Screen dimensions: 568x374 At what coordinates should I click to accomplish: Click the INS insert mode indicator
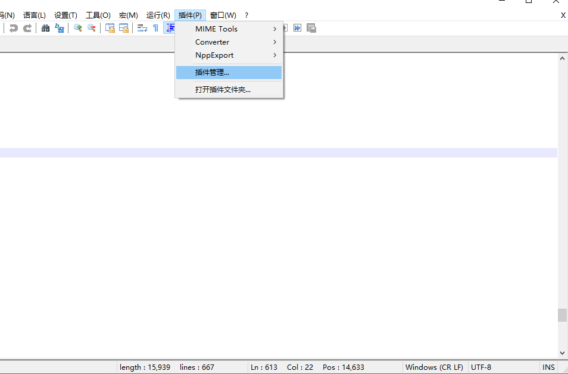click(x=548, y=367)
